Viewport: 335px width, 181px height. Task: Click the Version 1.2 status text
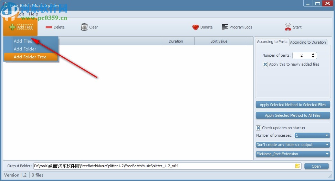15,175
